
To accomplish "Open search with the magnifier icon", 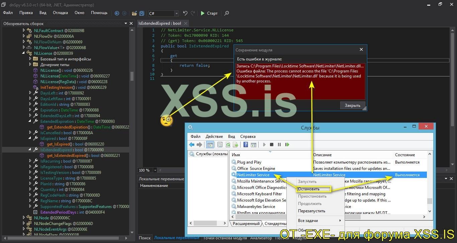I will pos(226,13).
